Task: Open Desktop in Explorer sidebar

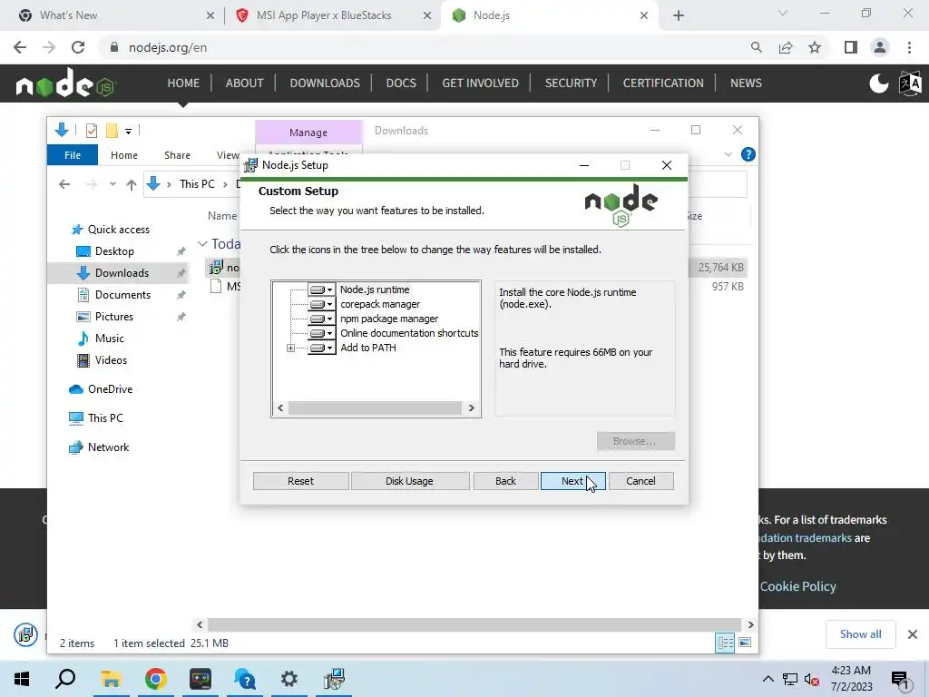Action: pos(114,251)
